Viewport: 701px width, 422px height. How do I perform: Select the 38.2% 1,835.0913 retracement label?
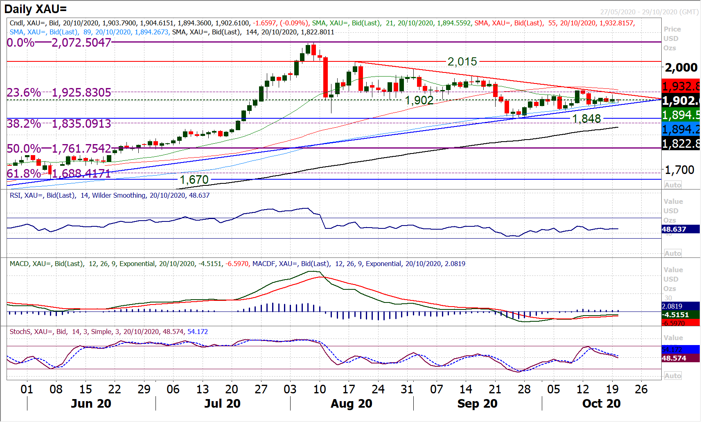click(59, 124)
